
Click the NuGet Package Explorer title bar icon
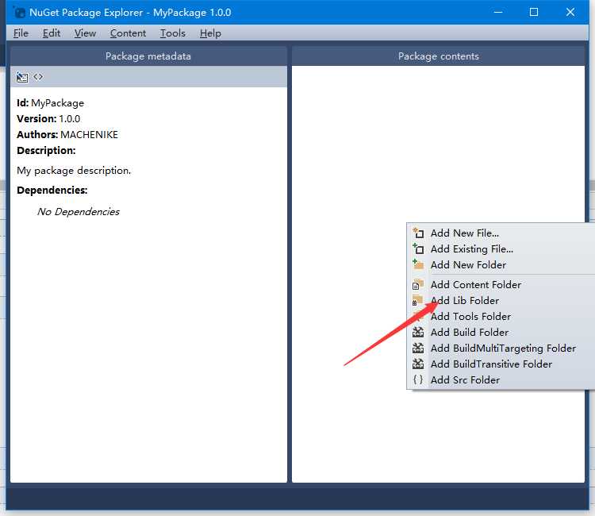19,13
